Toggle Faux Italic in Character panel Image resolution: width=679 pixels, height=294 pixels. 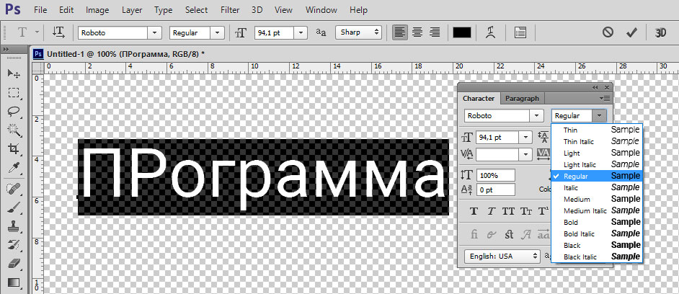click(491, 211)
